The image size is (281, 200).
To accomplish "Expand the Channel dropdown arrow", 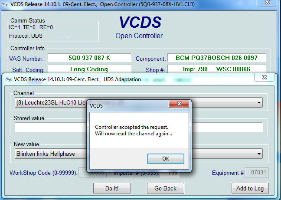I will [259, 103].
